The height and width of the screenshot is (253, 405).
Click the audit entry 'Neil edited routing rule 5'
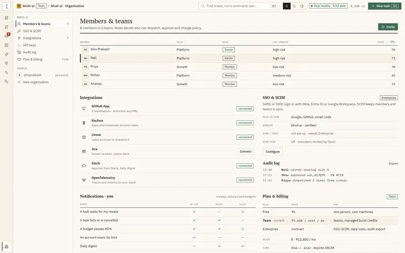click(x=305, y=170)
